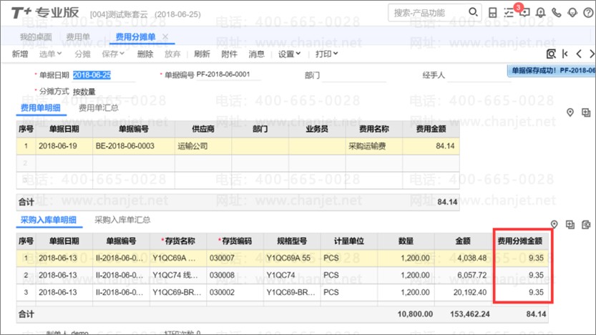Click the 单据日期 date field

tap(92, 74)
